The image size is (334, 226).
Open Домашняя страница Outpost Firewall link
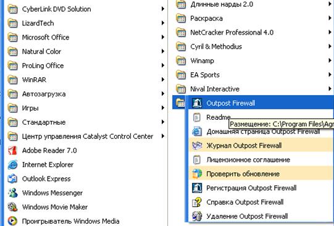[x=261, y=132]
